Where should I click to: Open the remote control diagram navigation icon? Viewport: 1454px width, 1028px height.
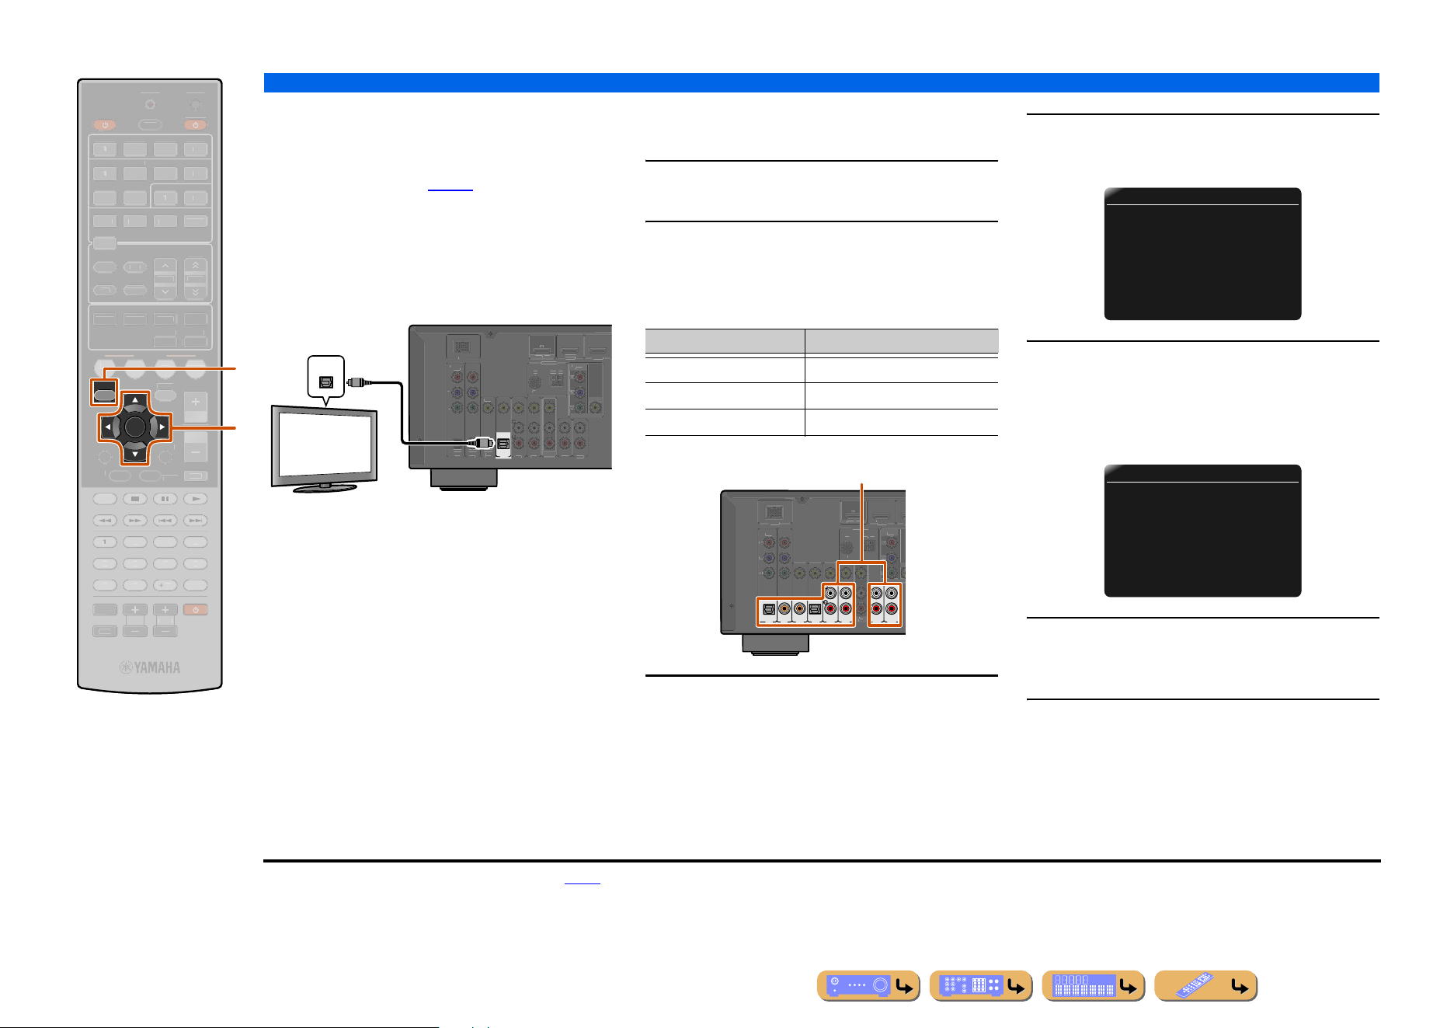point(1206,986)
